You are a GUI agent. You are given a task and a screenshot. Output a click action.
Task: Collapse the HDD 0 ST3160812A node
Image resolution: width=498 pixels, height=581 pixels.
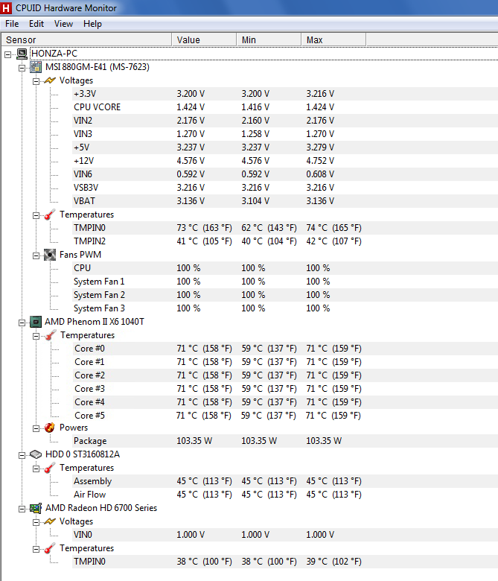coord(22,455)
